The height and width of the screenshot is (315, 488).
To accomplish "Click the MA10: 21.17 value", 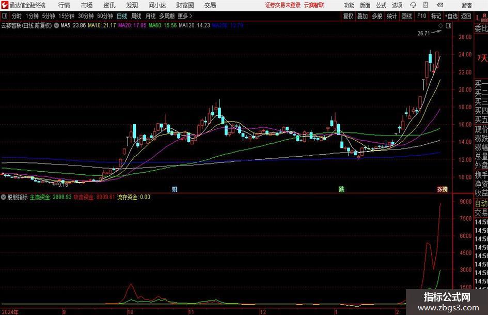I will click(102, 25).
